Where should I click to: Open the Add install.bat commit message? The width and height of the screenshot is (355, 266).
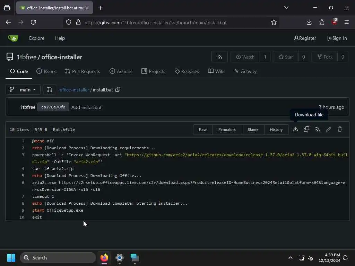pyautogui.click(x=86, y=107)
